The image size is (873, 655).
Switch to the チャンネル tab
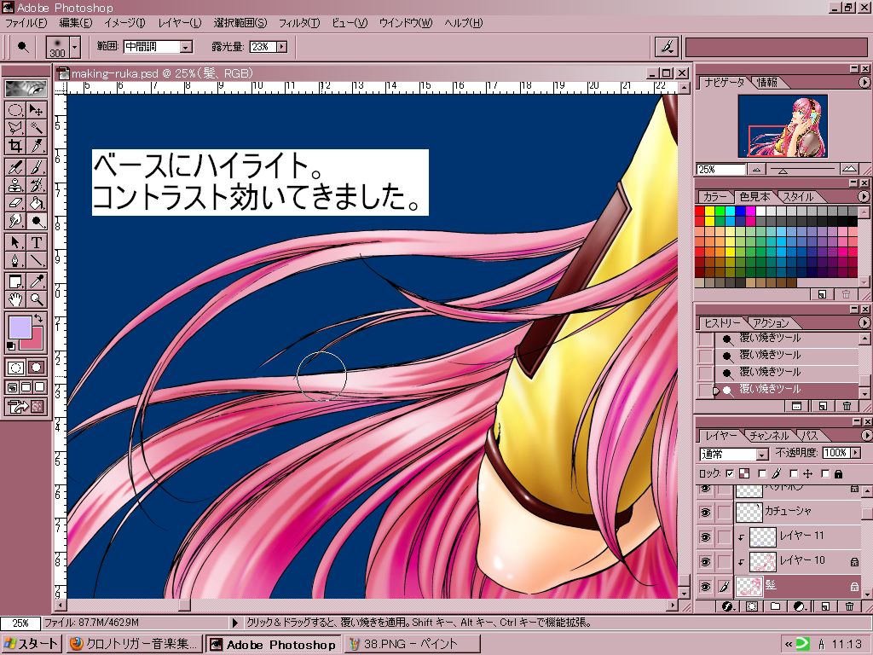[x=769, y=436]
